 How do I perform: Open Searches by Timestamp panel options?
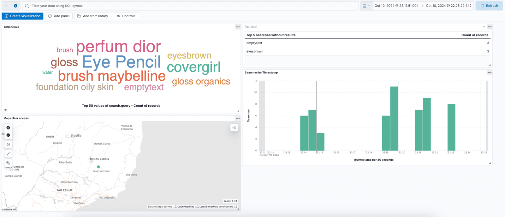tap(489, 72)
